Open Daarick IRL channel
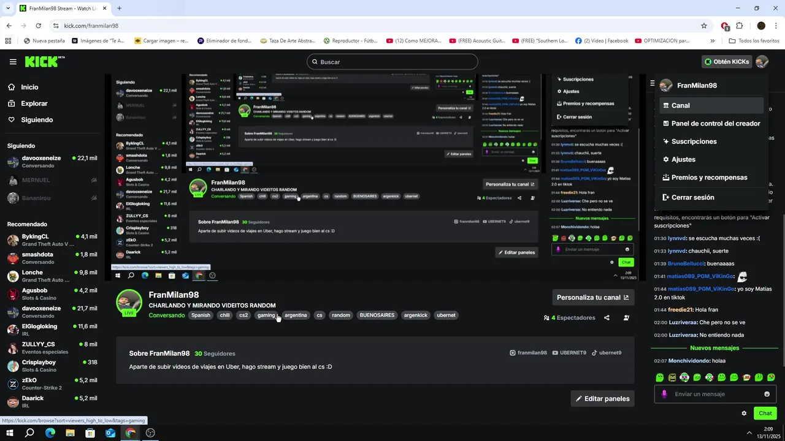The height and width of the screenshot is (441, 785). point(52,401)
